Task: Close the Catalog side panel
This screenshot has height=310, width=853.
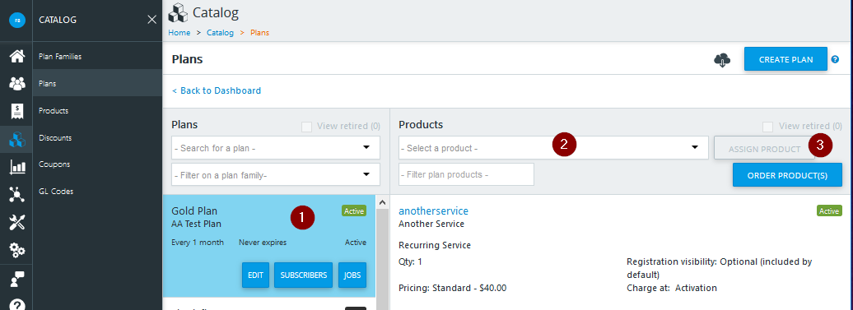Action: pyautogui.click(x=151, y=20)
